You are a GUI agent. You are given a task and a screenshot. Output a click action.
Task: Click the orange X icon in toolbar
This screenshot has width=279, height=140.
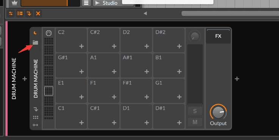pos(38,14)
